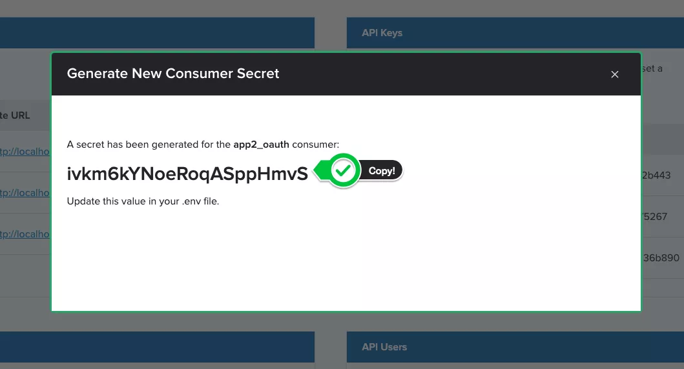Image resolution: width=684 pixels, height=369 pixels.
Task: Click the API Users panel header
Action: [x=384, y=347]
